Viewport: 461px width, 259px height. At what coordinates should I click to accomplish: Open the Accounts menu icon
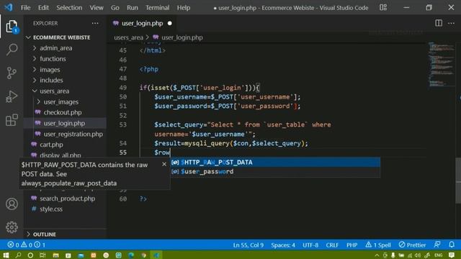[12, 204]
